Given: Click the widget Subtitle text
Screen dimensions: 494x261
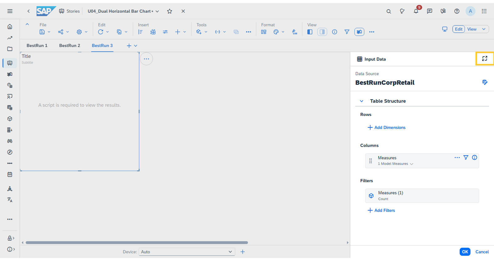Looking at the screenshot, I should point(27,63).
